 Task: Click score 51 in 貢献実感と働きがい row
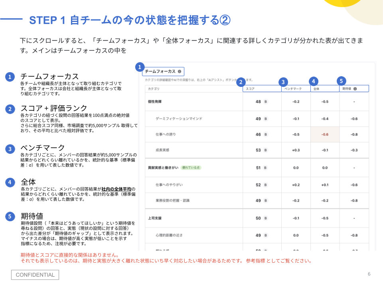point(258,168)
